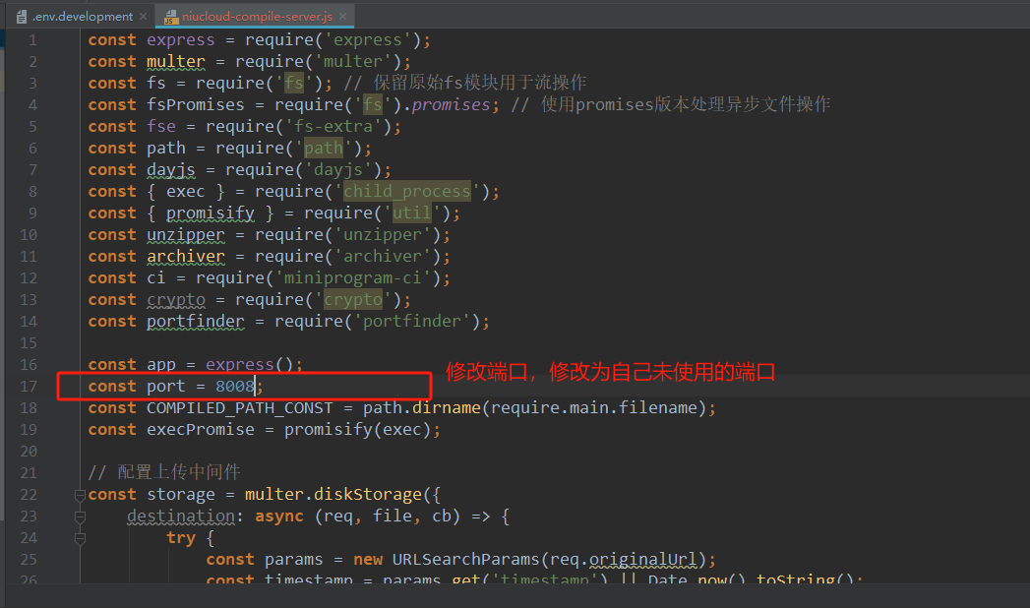This screenshot has height=608, width=1030.
Task: Click the 'unzipper' variable on line 10
Action: pyautogui.click(x=185, y=235)
